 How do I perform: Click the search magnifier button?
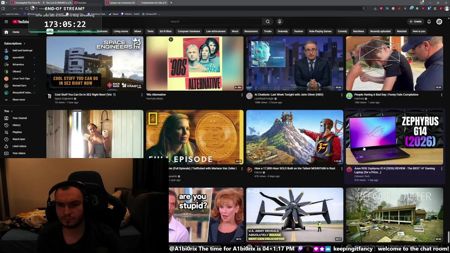point(268,21)
